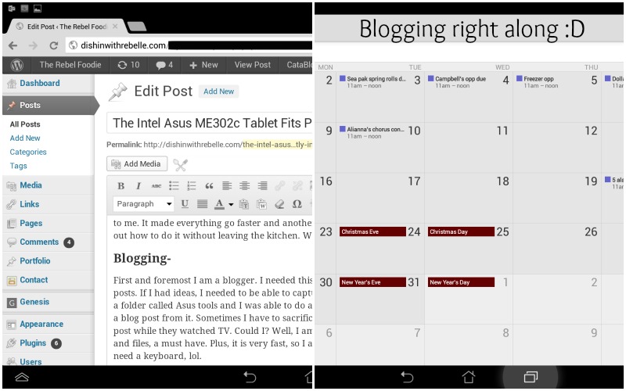
Task: Open a new browser tab
Action: pos(137,27)
